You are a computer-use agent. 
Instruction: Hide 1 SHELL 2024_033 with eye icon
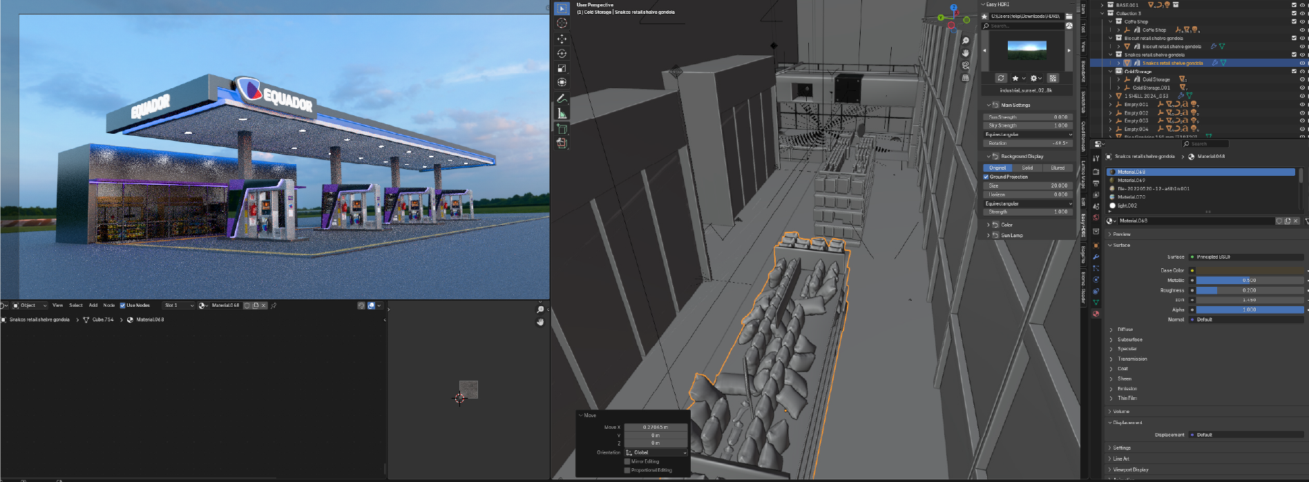tap(1302, 96)
